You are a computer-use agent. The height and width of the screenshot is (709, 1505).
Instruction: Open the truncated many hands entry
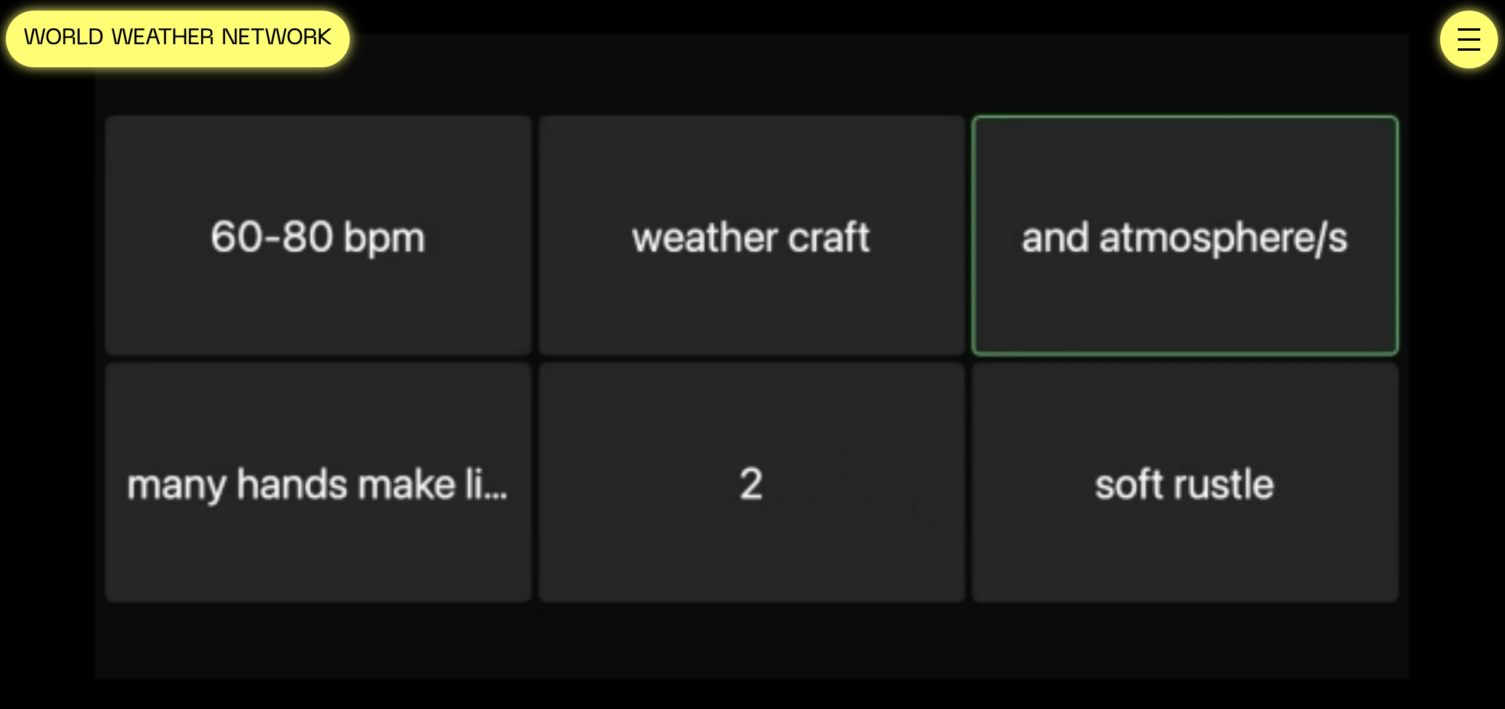pos(318,482)
